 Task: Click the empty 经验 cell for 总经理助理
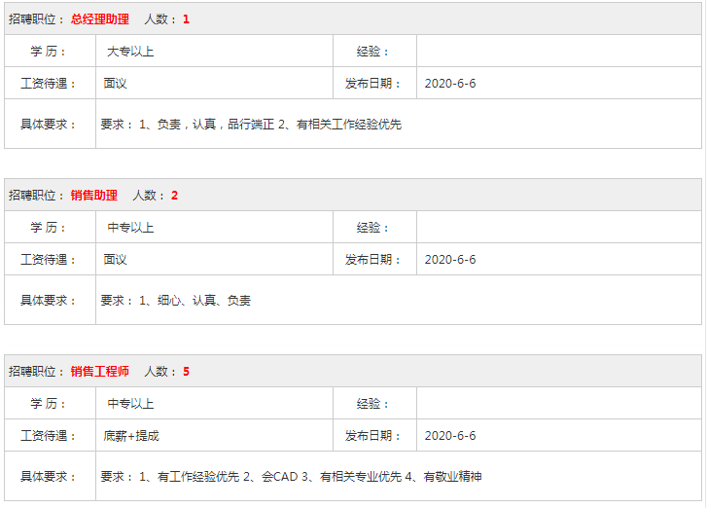tap(558, 52)
